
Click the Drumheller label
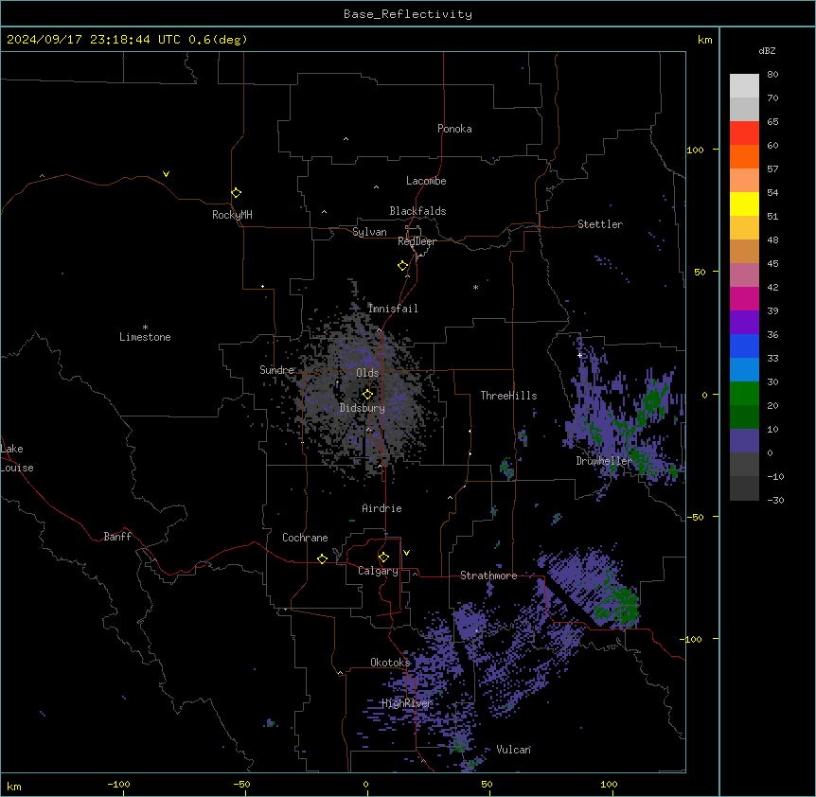(604, 461)
